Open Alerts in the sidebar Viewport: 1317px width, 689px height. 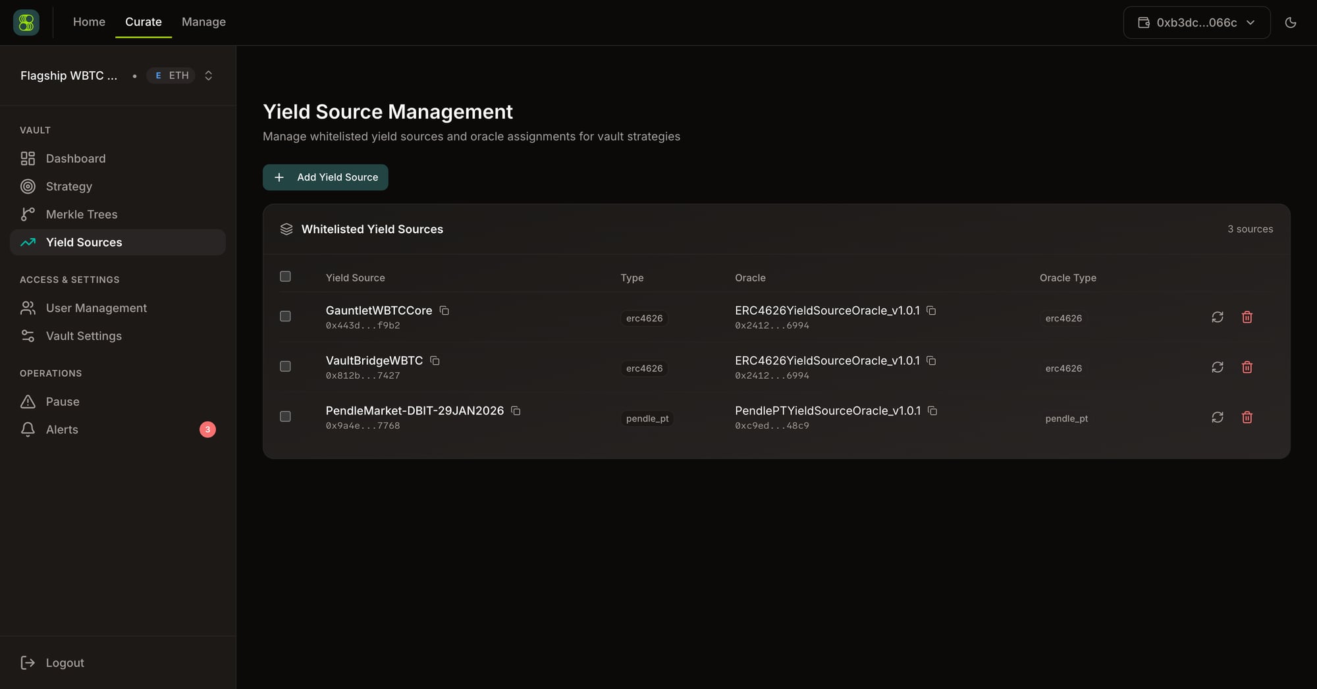tap(118, 429)
